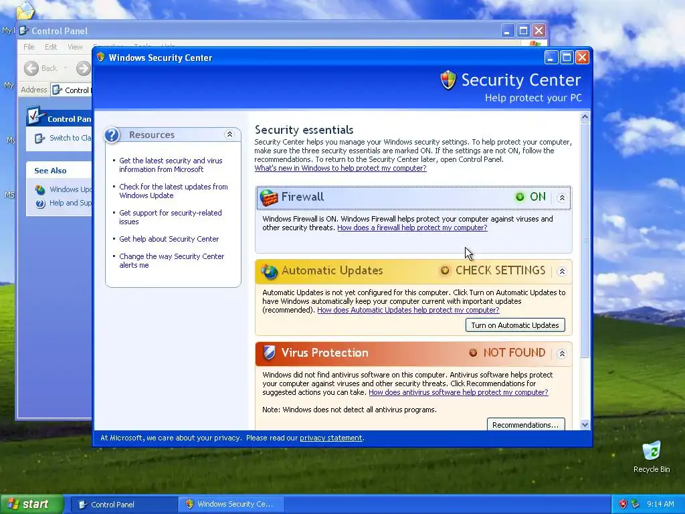
Task: Click the See Also heading in Control Panel
Action: pyautogui.click(x=50, y=171)
